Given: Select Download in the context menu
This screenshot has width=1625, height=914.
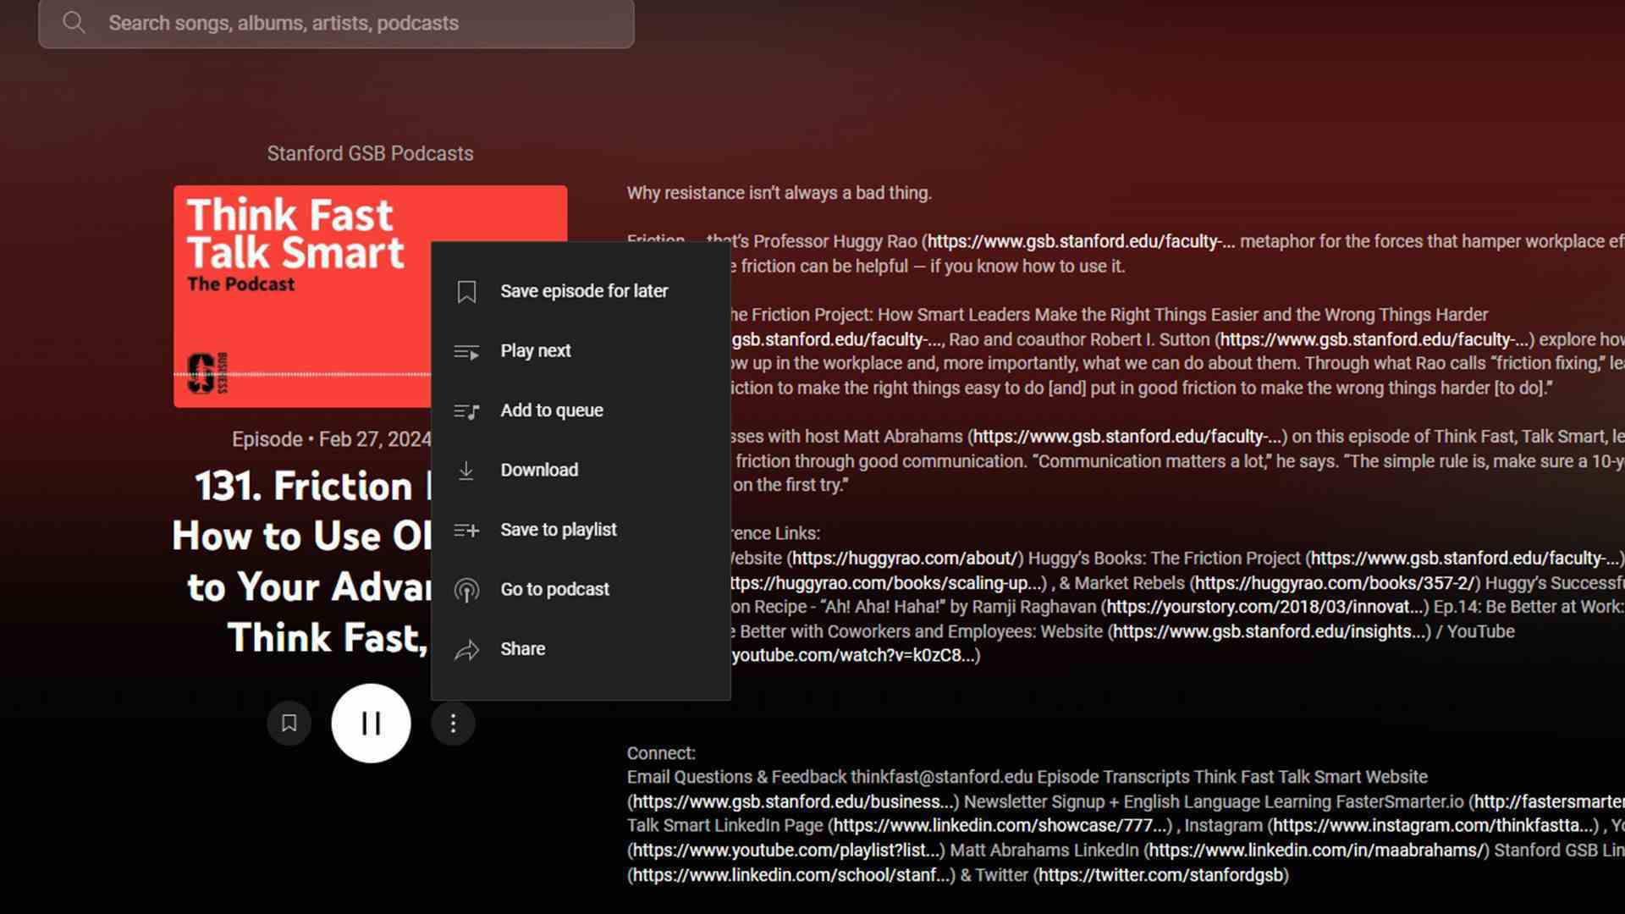Looking at the screenshot, I should tap(581, 470).
